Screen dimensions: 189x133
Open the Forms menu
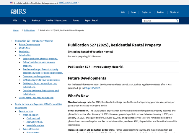click(x=76, y=20)
